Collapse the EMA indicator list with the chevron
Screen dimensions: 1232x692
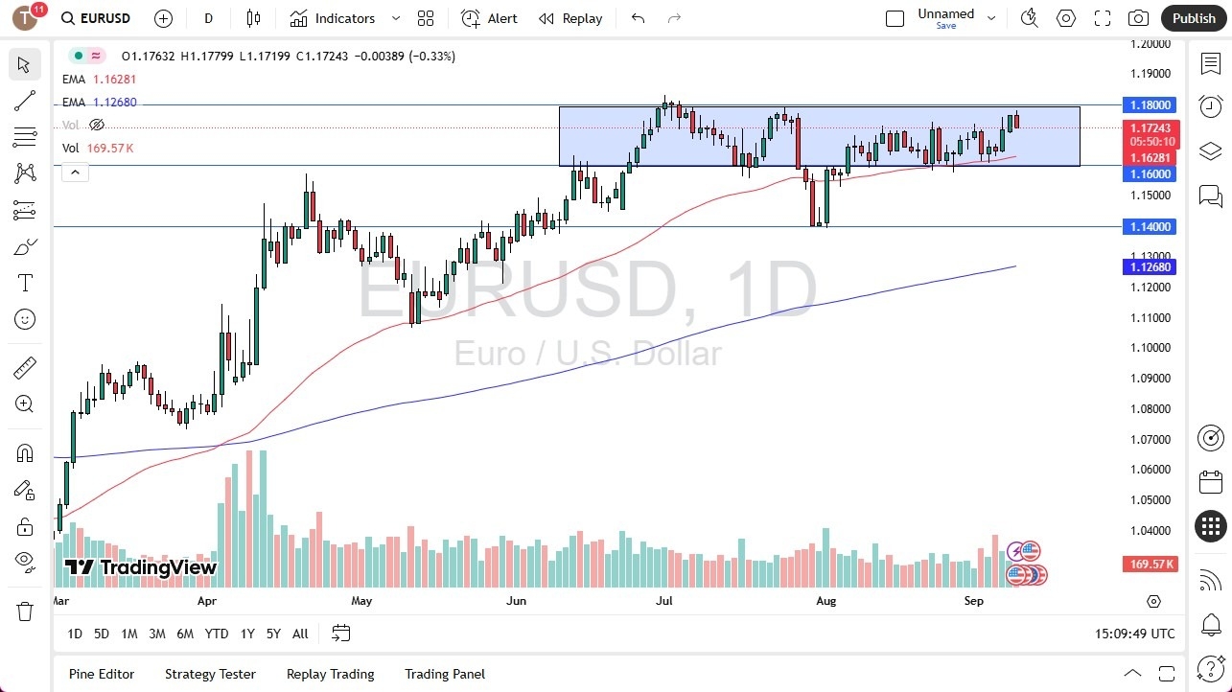(75, 172)
